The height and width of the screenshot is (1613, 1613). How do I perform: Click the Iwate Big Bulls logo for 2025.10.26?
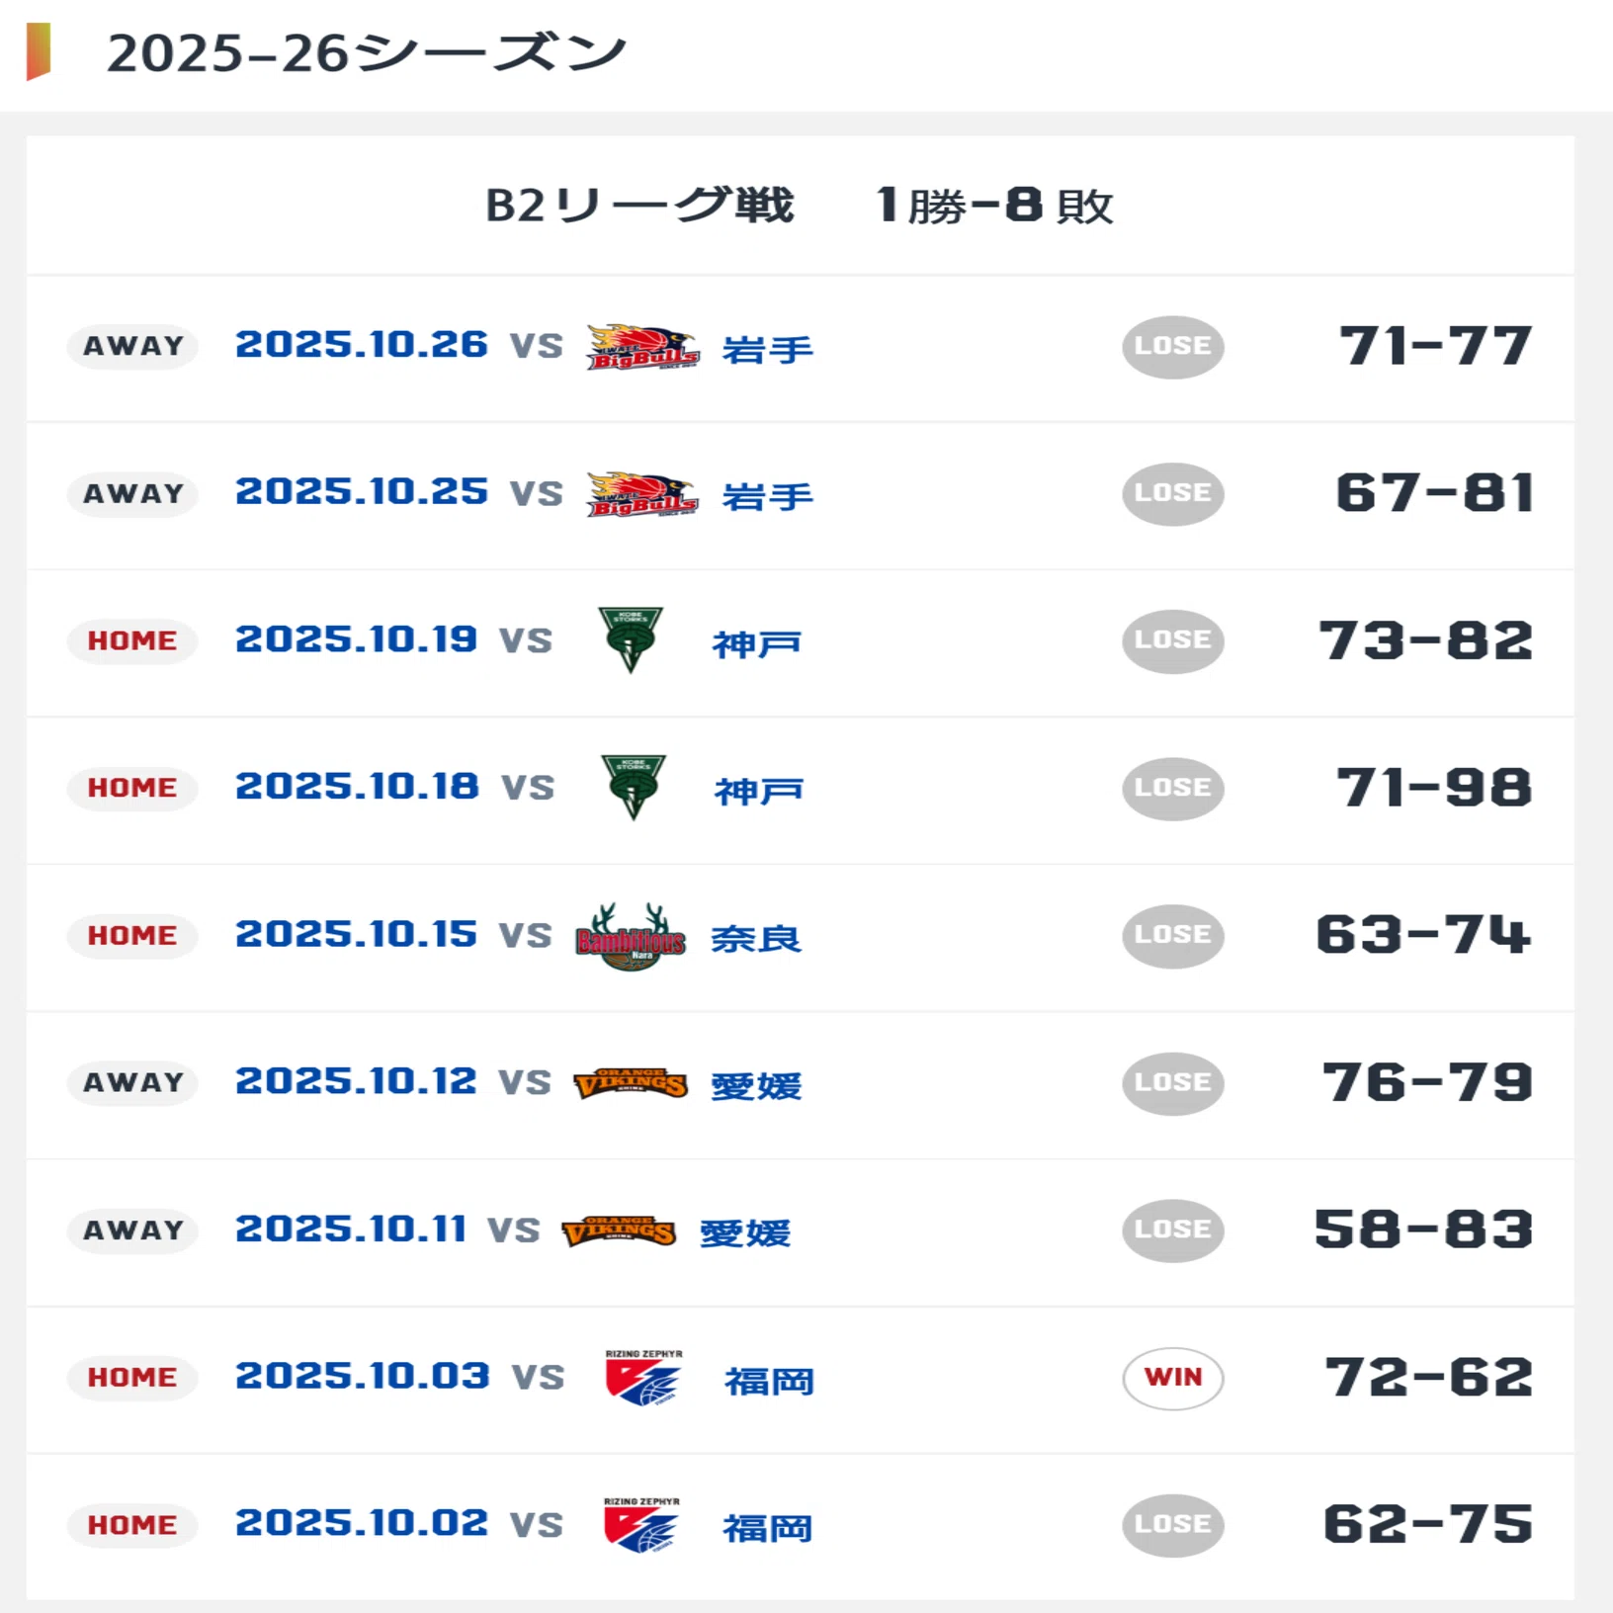pyautogui.click(x=642, y=347)
